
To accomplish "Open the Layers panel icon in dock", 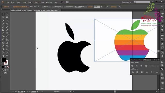I will click(x=162, y=56).
